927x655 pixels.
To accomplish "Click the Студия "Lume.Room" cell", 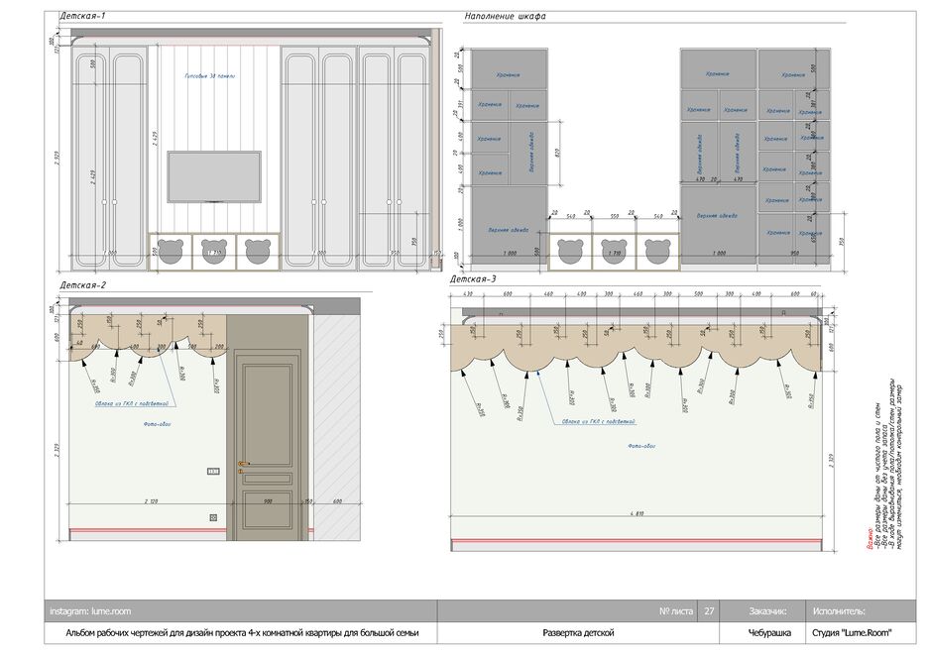I will [850, 632].
